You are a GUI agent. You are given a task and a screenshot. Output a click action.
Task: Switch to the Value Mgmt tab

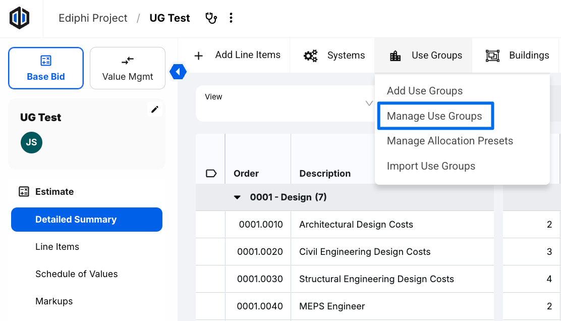(x=128, y=68)
